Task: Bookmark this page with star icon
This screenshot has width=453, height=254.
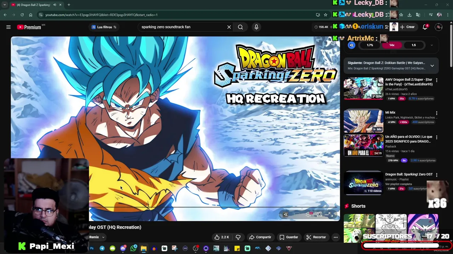Action: click(326, 15)
